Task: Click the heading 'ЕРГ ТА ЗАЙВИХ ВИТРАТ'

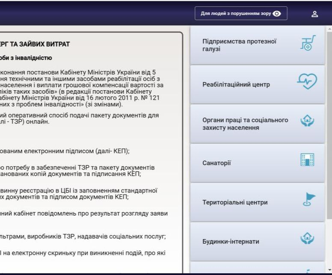Action: coord(35,44)
